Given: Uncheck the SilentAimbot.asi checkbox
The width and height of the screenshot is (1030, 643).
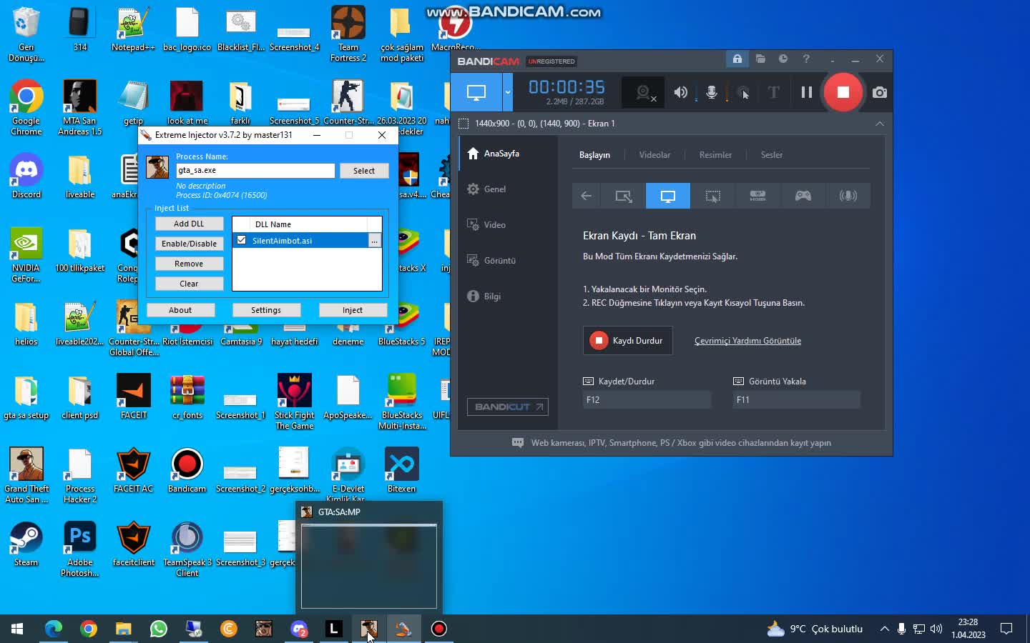Looking at the screenshot, I should 242,240.
